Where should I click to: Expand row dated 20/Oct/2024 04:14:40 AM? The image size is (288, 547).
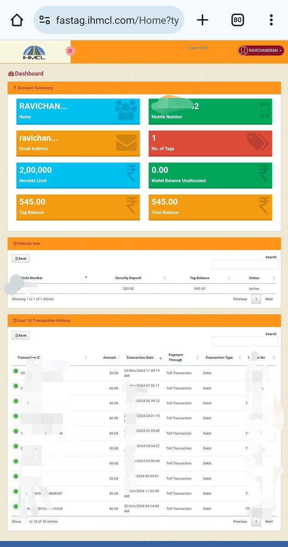[15, 506]
